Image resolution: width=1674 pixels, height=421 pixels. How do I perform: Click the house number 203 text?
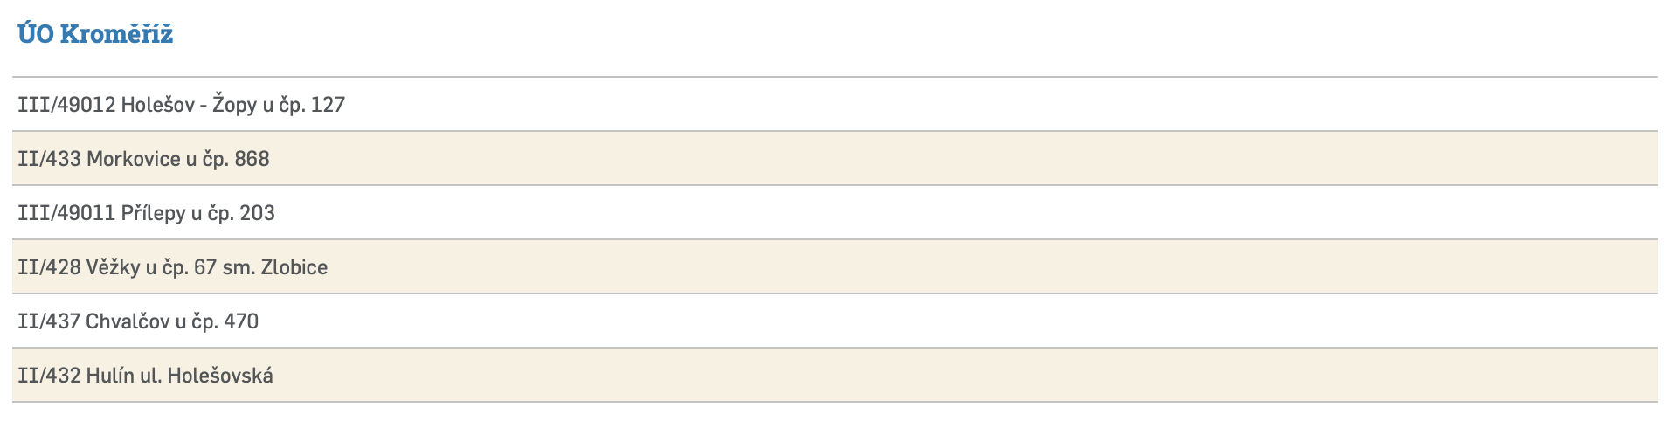(257, 213)
